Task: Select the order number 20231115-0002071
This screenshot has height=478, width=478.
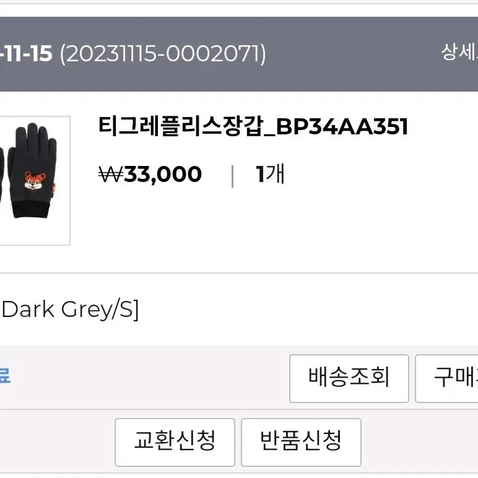Action: pyautogui.click(x=163, y=54)
